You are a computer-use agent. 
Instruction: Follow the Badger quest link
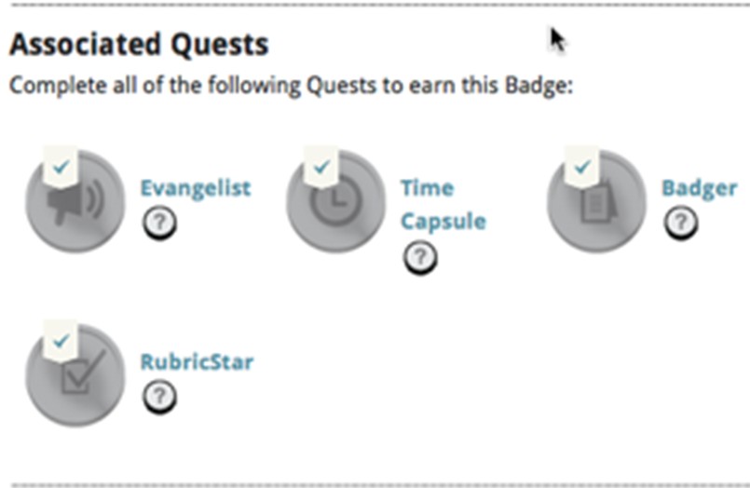tap(699, 188)
